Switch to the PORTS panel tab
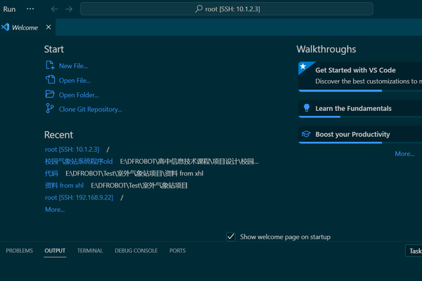 click(x=177, y=251)
